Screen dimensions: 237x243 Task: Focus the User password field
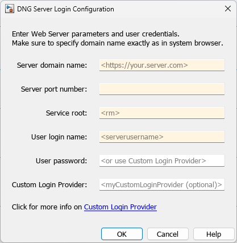click(162, 160)
